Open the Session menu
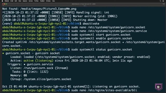 point(25,1)
